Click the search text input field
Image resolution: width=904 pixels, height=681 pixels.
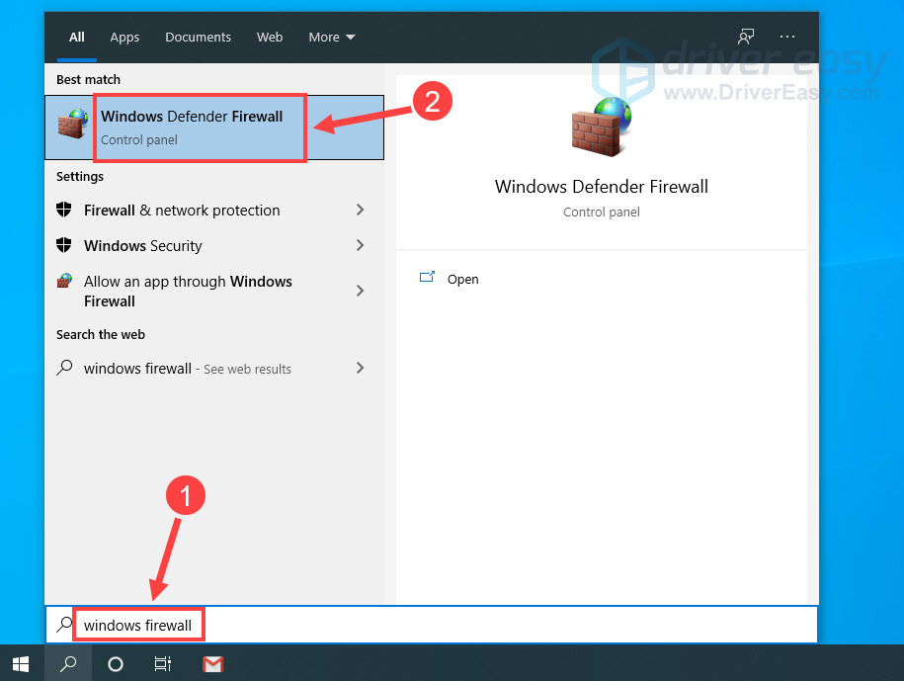click(445, 625)
